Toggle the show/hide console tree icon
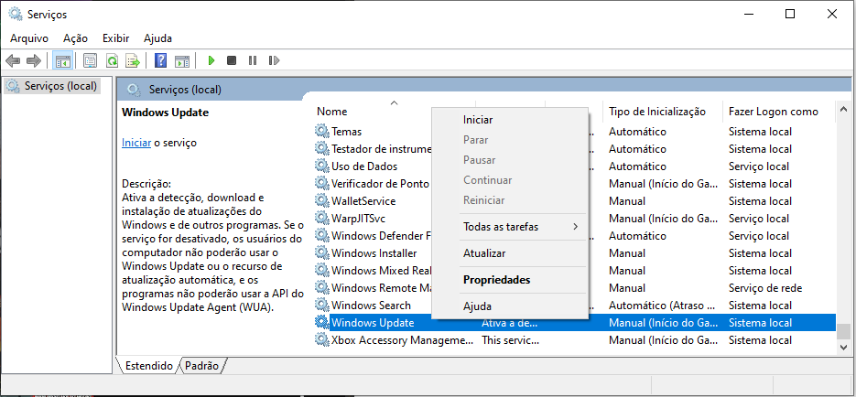 [62, 60]
